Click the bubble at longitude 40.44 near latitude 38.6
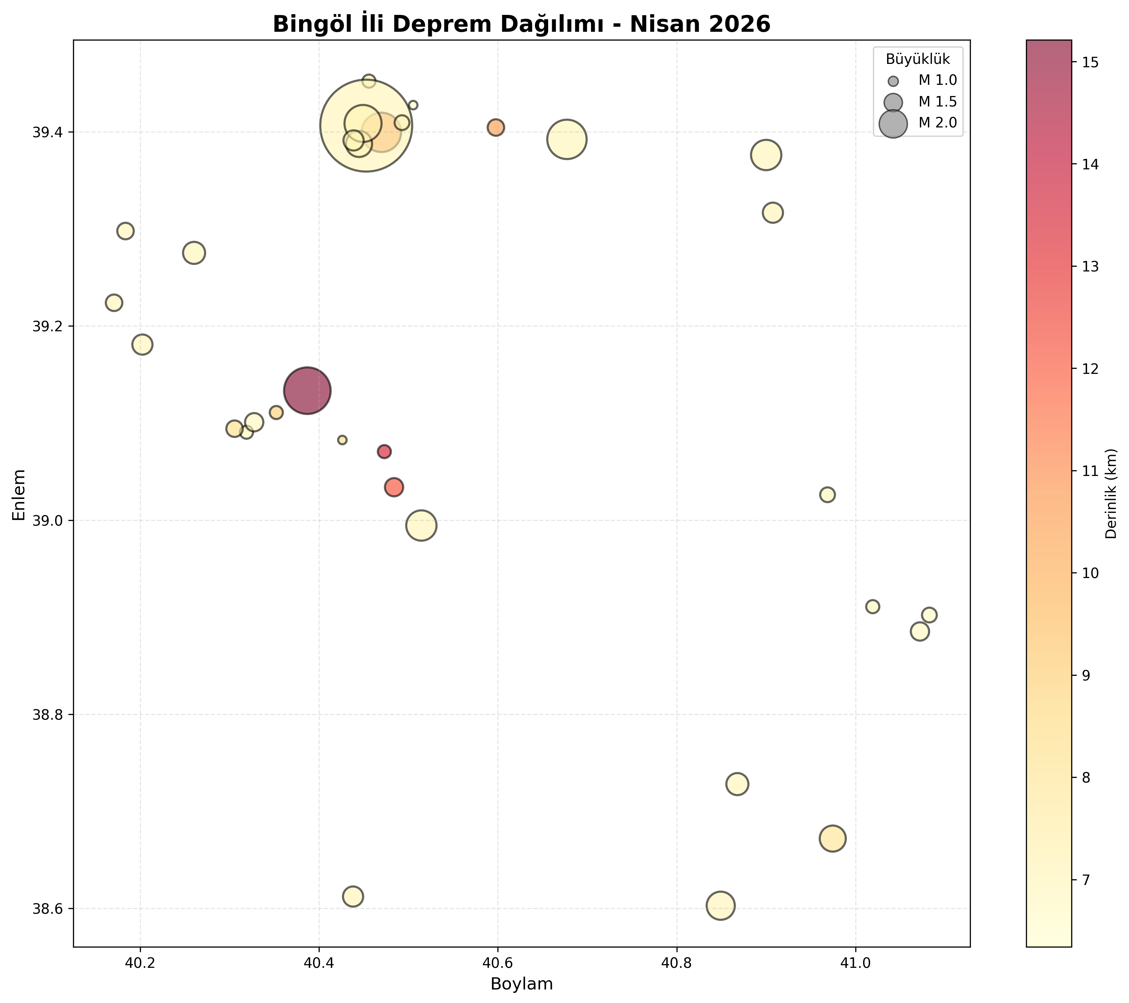 [x=353, y=897]
